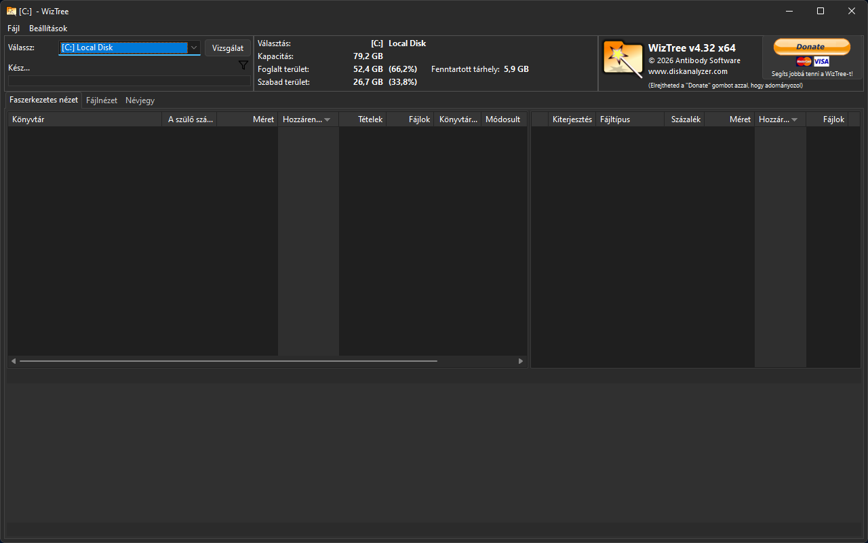Click the horizontal scrollbar left arrow

tap(14, 361)
